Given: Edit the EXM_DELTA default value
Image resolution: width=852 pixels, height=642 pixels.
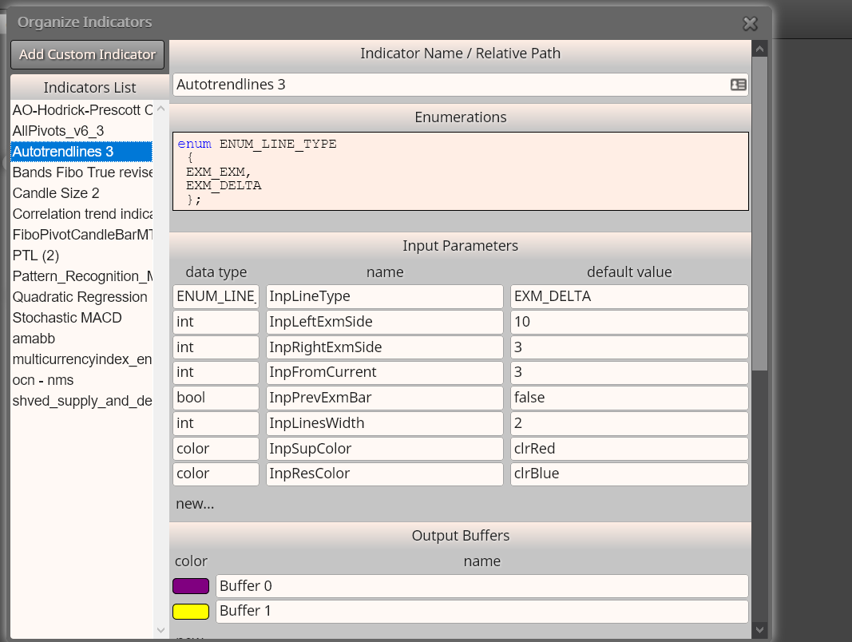Looking at the screenshot, I should pos(629,296).
